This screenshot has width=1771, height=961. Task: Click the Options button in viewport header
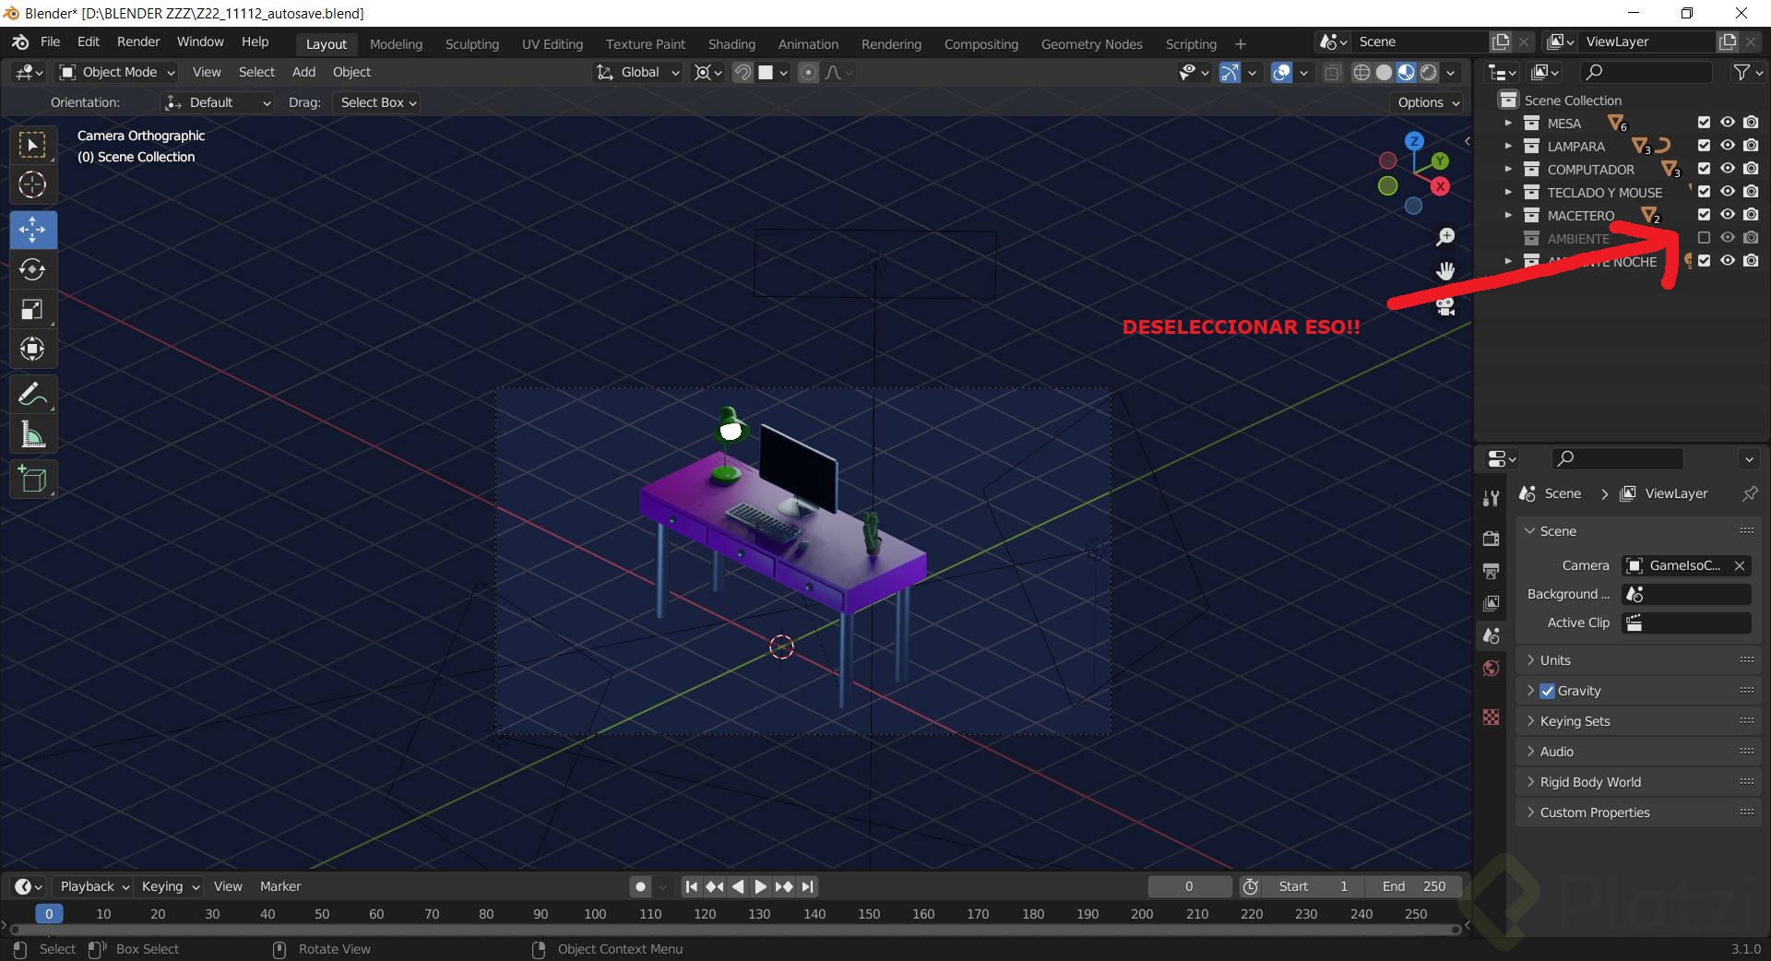pos(1428,102)
